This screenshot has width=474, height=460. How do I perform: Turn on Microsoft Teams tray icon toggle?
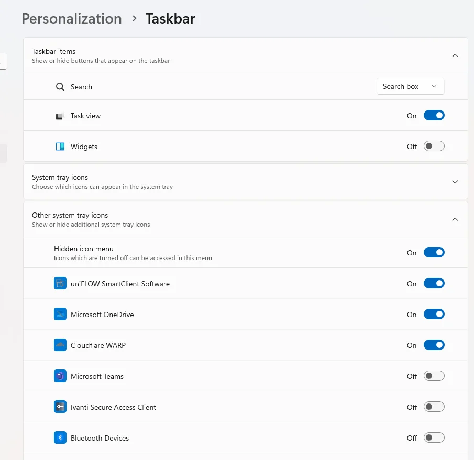[x=434, y=376]
